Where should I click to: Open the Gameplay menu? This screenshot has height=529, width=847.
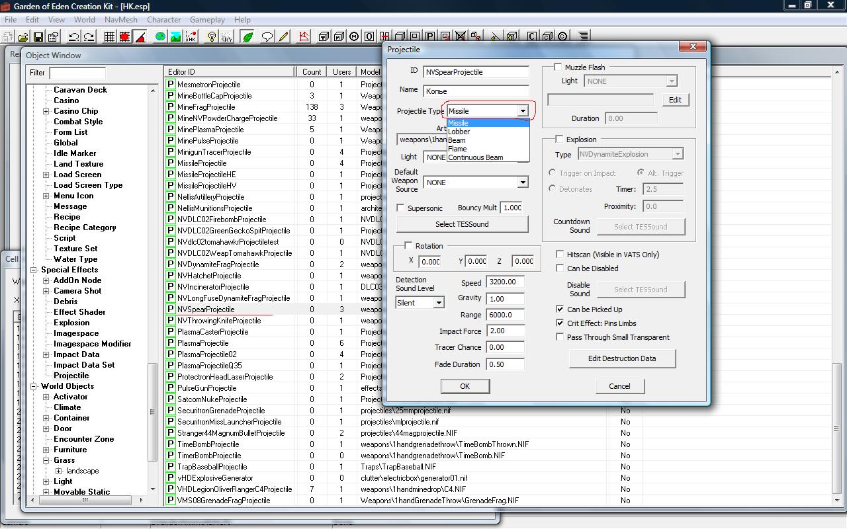point(207,20)
